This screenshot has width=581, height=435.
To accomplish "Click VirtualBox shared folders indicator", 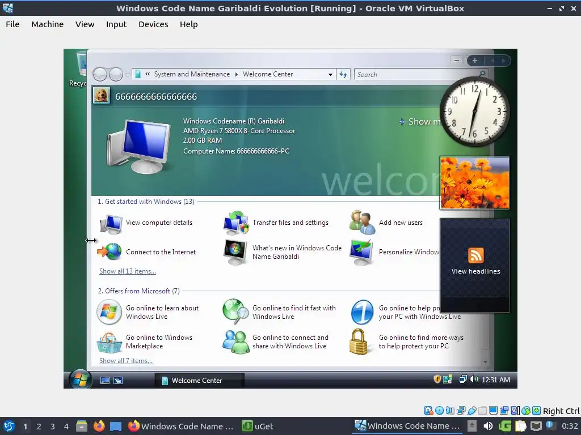I will [483, 411].
